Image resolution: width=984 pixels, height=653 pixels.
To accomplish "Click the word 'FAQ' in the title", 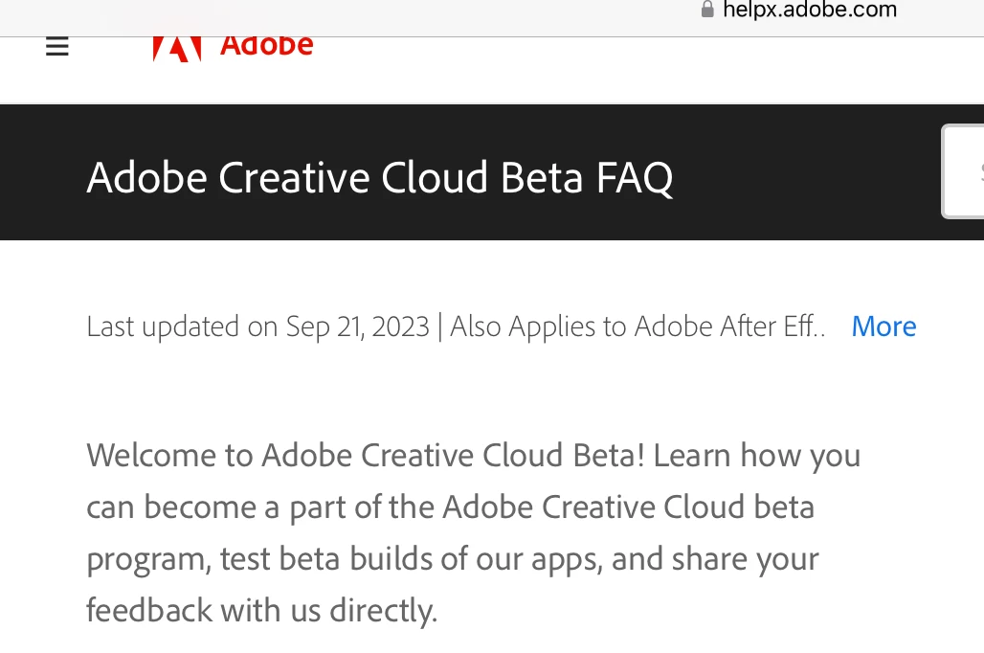I will pos(634,178).
